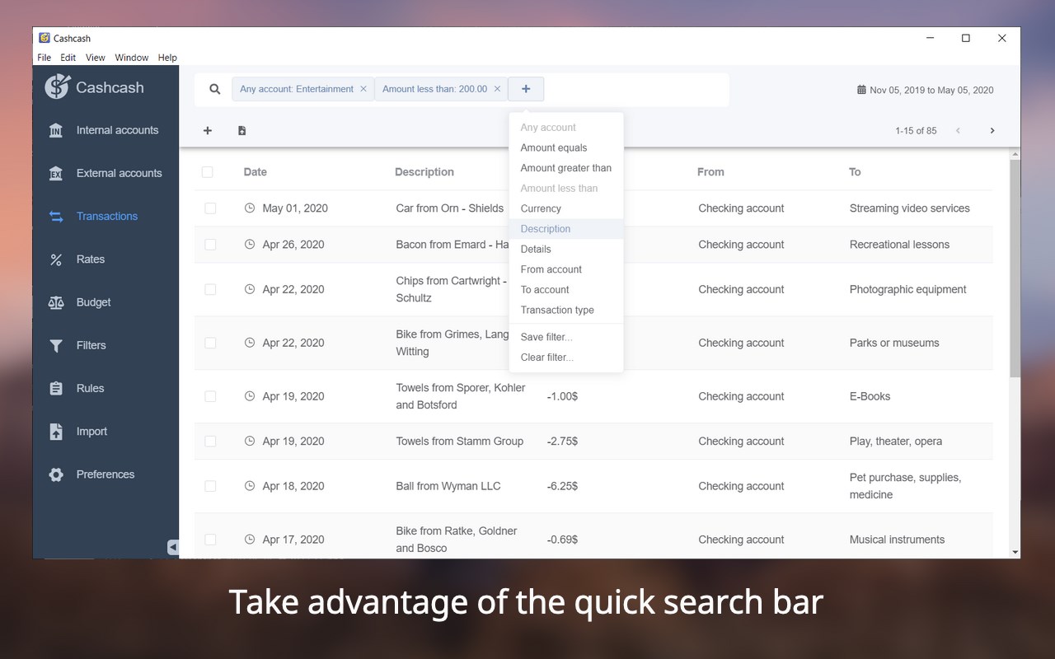The height and width of the screenshot is (659, 1055).
Task: Open Internal accounts in sidebar
Action: point(105,130)
